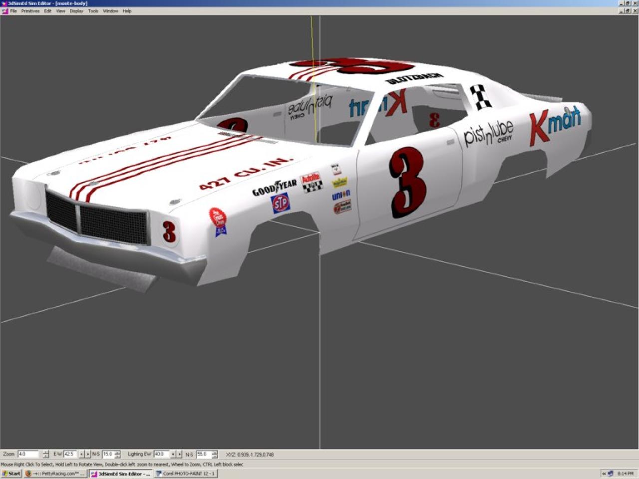
Task: Click the 3dSimEd document icon in menu bar
Action: tap(4, 11)
